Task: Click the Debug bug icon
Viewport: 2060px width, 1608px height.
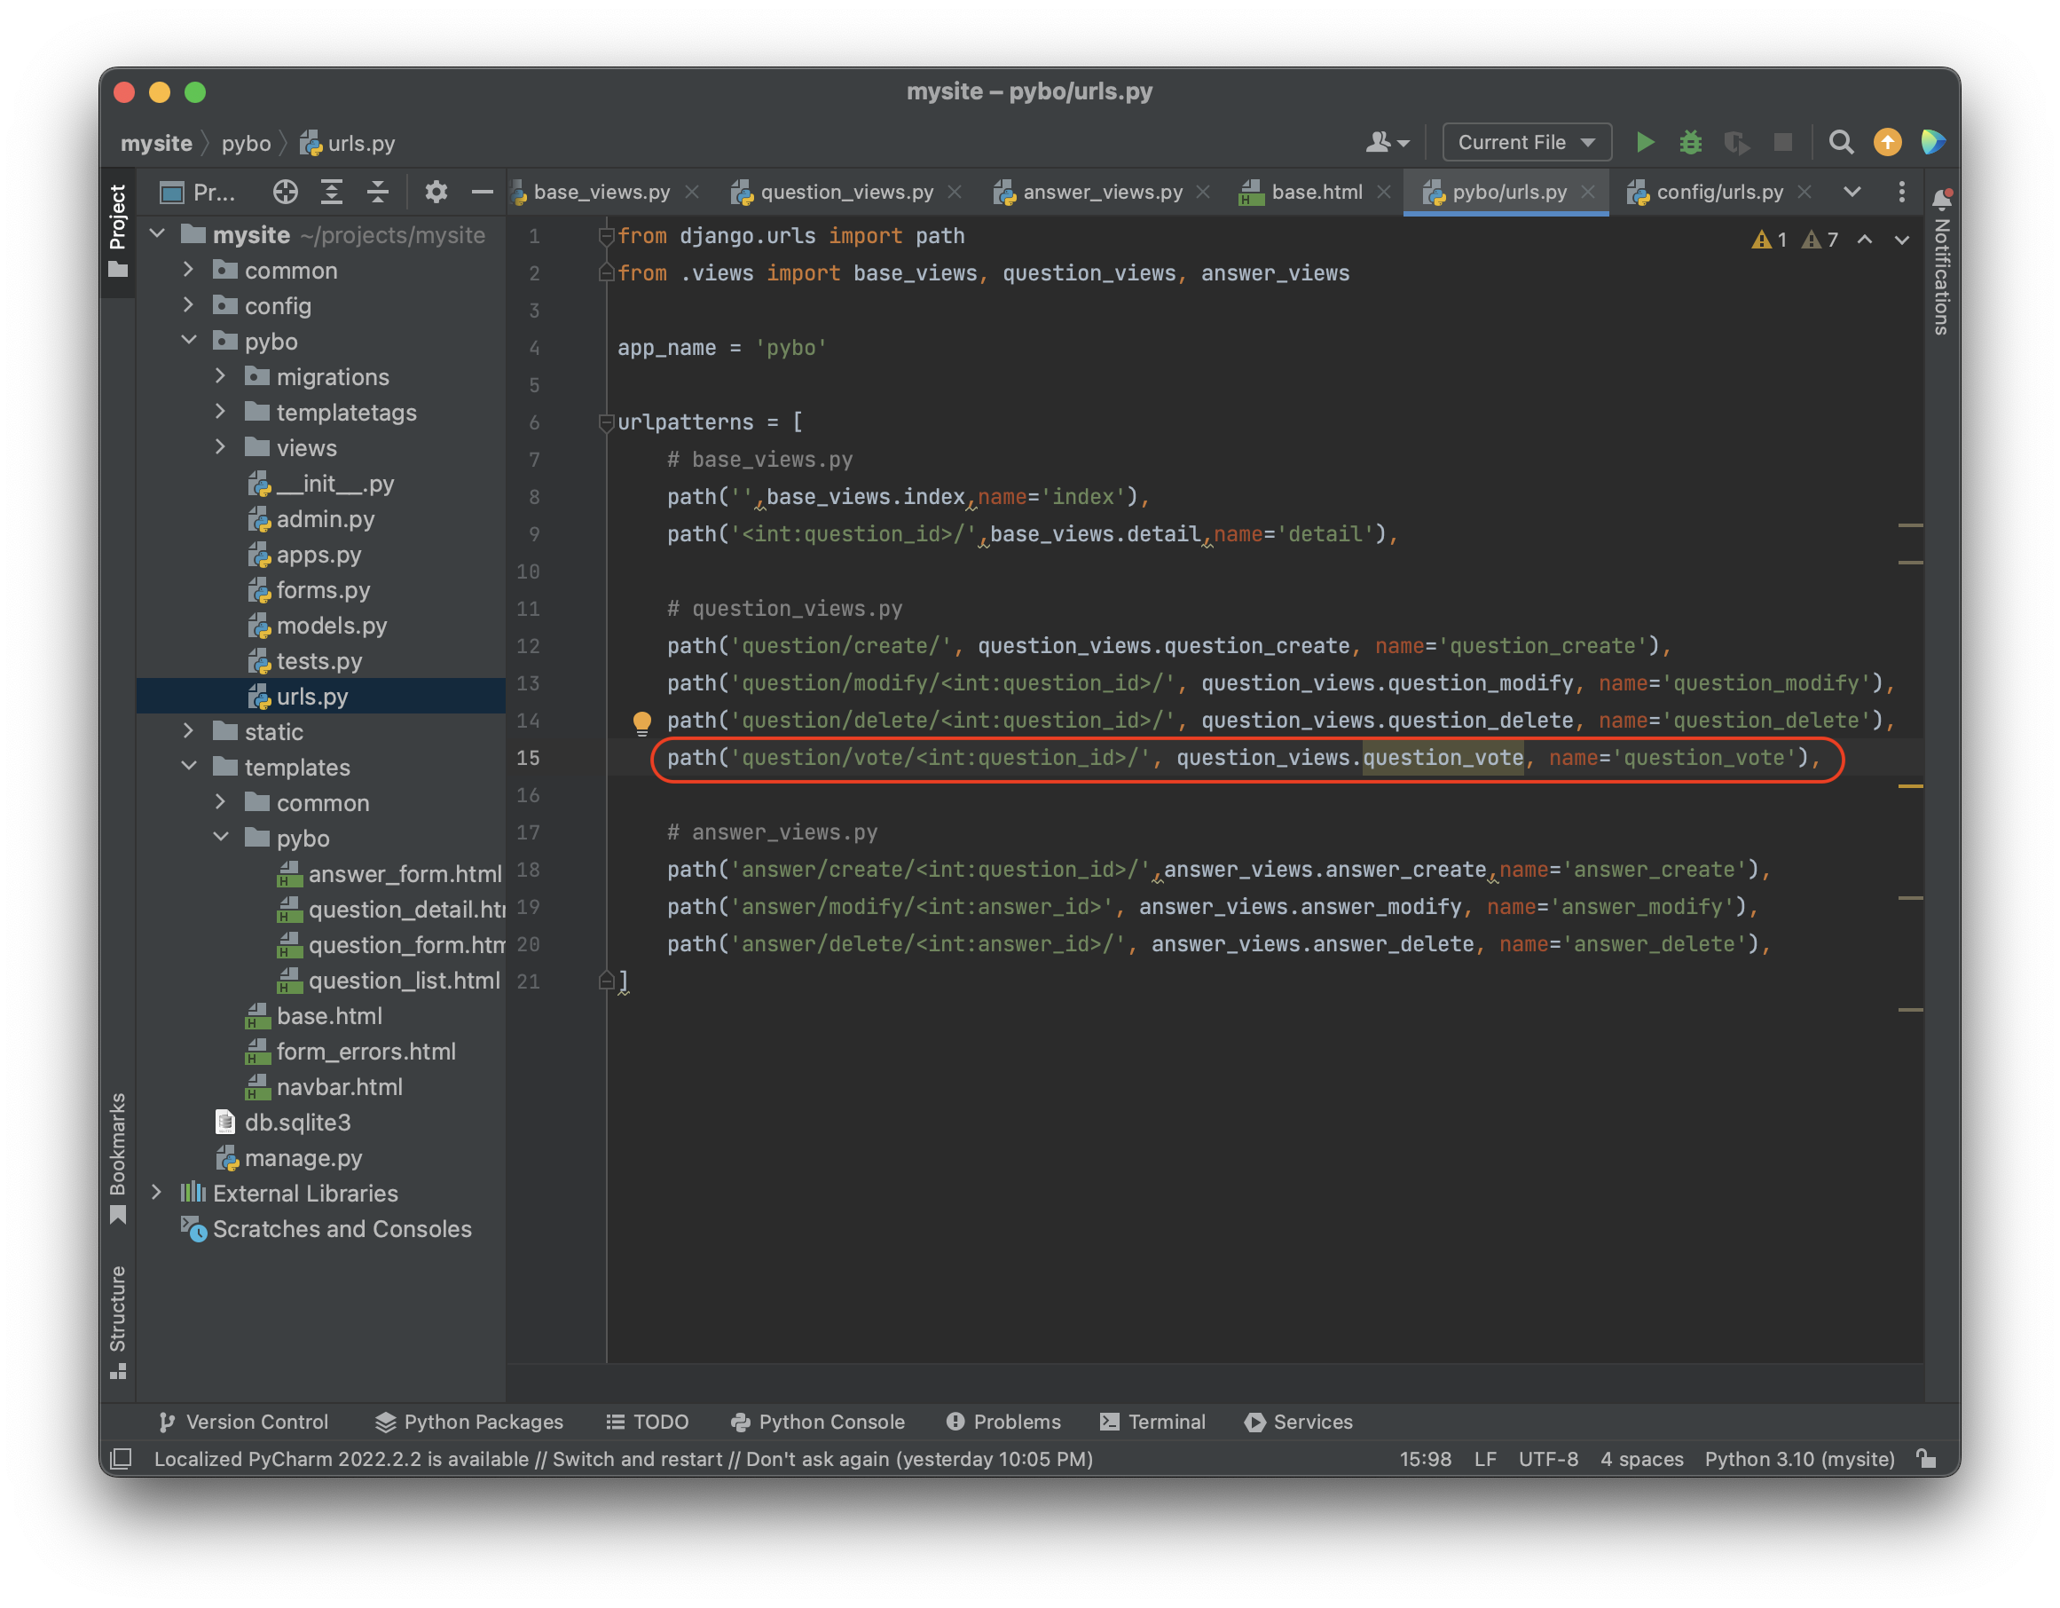Action: pyautogui.click(x=1690, y=143)
